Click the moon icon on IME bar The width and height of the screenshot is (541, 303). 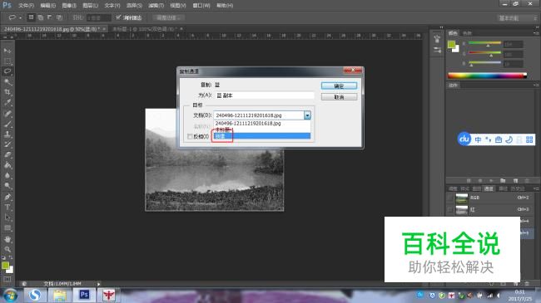coord(509,139)
